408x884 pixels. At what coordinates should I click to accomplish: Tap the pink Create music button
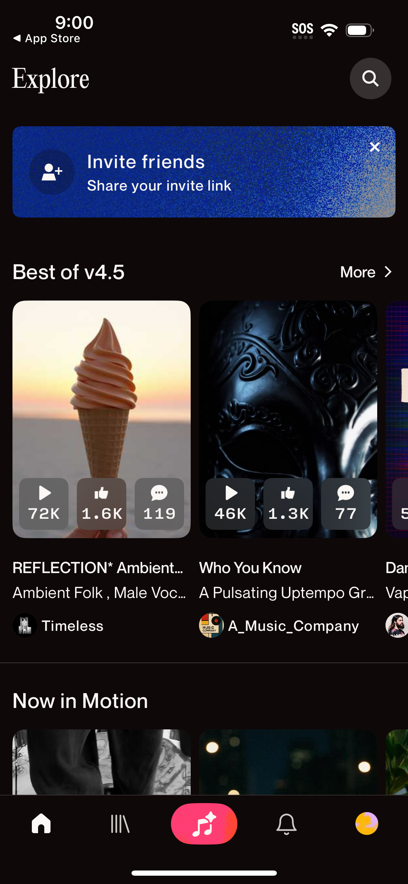(204, 823)
